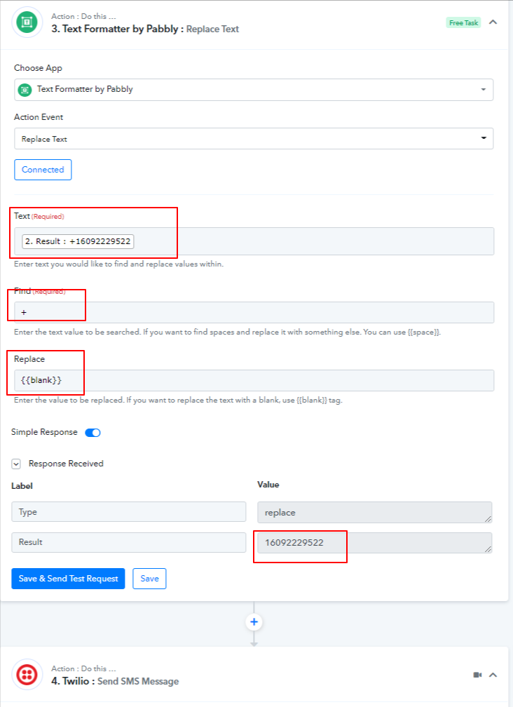Click the red Twilio step icon
The width and height of the screenshot is (513, 707).
coord(27,675)
